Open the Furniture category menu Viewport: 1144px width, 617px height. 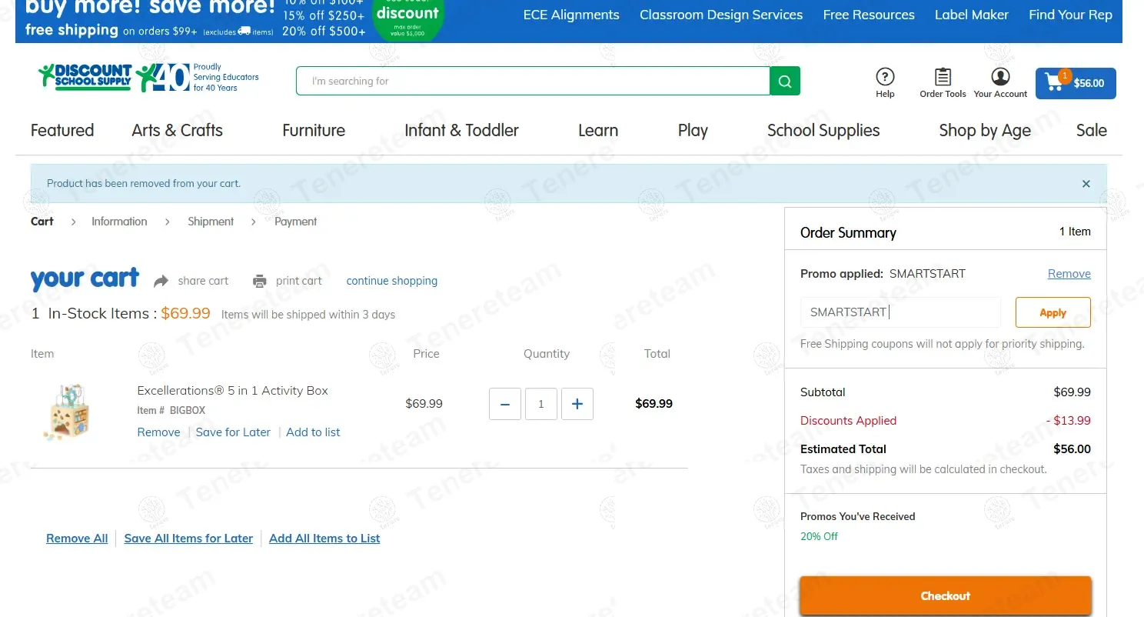click(x=314, y=130)
